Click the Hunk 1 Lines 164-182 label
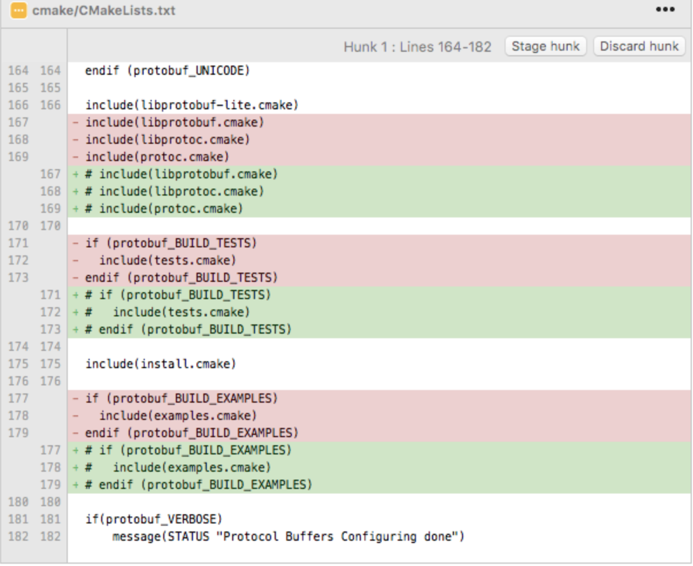This screenshot has width=693, height=566. [417, 47]
